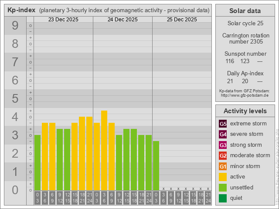This screenshot has width=279, height=209.
Task: Click the only green bar on 25 Dec
Action: point(156,165)
